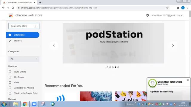Image resolution: width=191 pixels, height=107 pixels.
Task: Click the page vertical scrollbar thumb
Action: (x=190, y=14)
